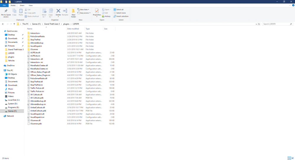This screenshot has height=160, width=295.
Task: Click the Properties checkmark icon
Action: point(97,11)
